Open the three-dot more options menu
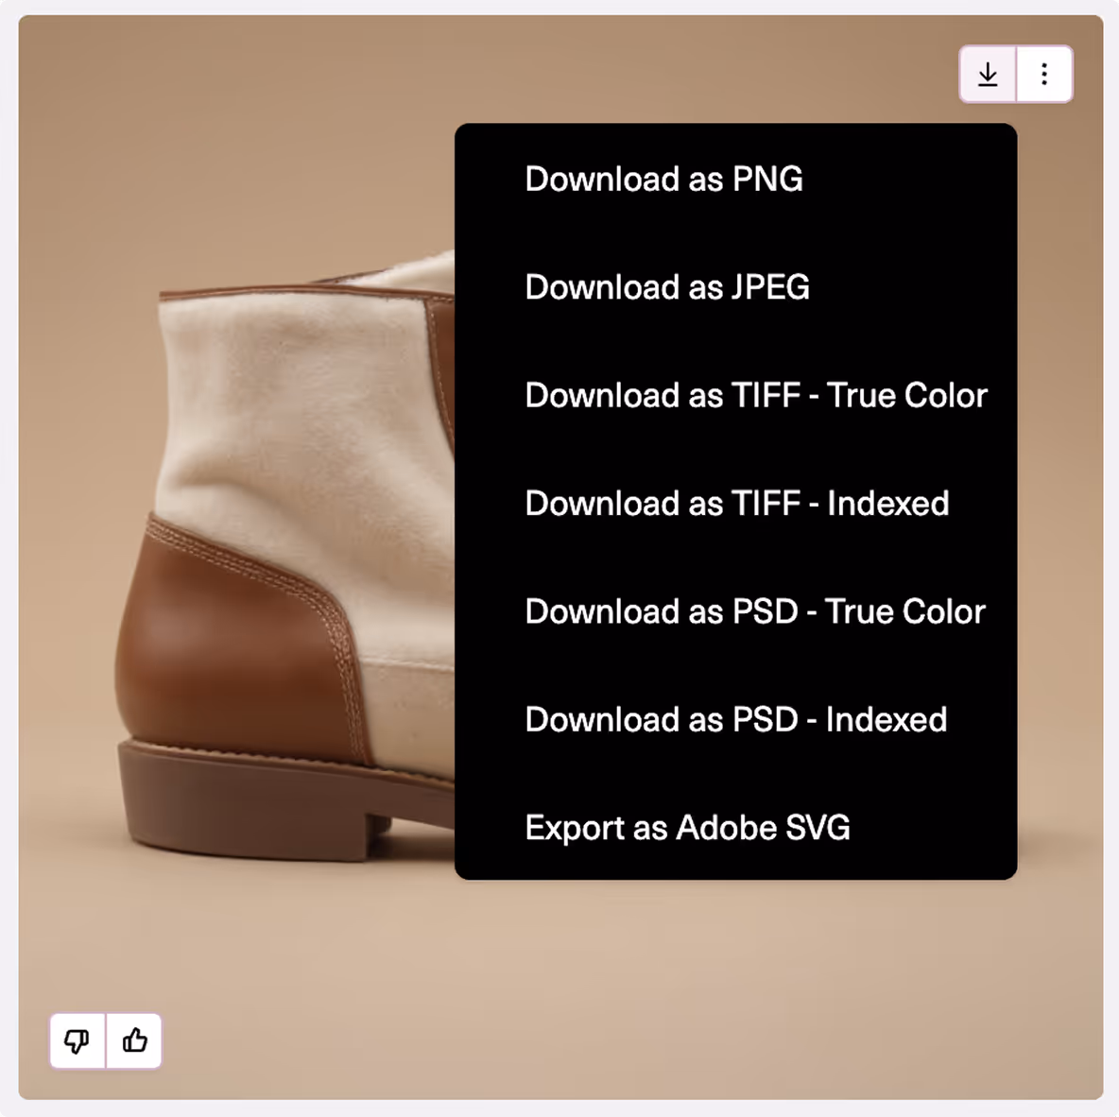The width and height of the screenshot is (1119, 1117). pos(1044,75)
